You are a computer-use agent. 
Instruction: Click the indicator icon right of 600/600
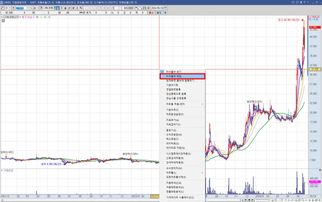[137, 8]
